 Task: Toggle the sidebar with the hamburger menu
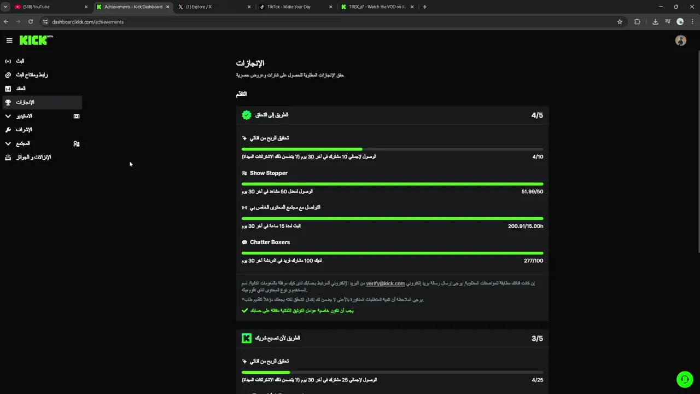(9, 40)
